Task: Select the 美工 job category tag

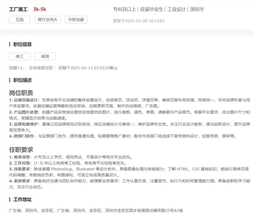Action: coord(19,56)
